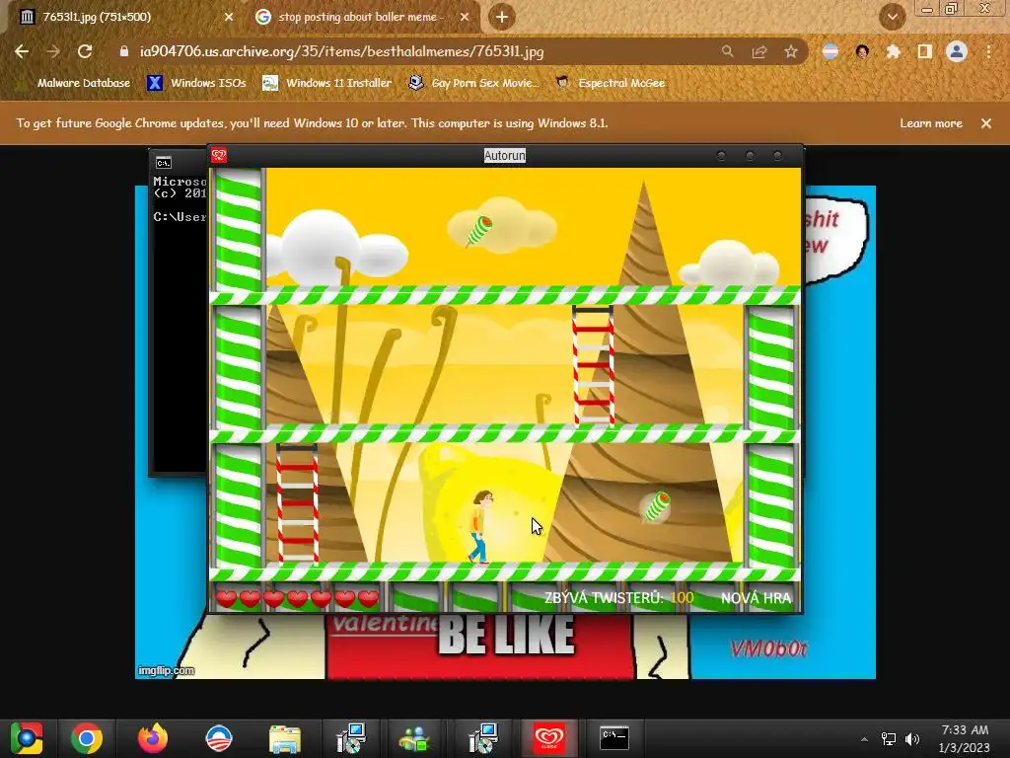Open zoom search icon in address bar

pos(727,51)
